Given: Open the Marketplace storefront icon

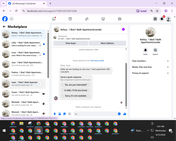Looking at the screenshot, I should [103, 19].
